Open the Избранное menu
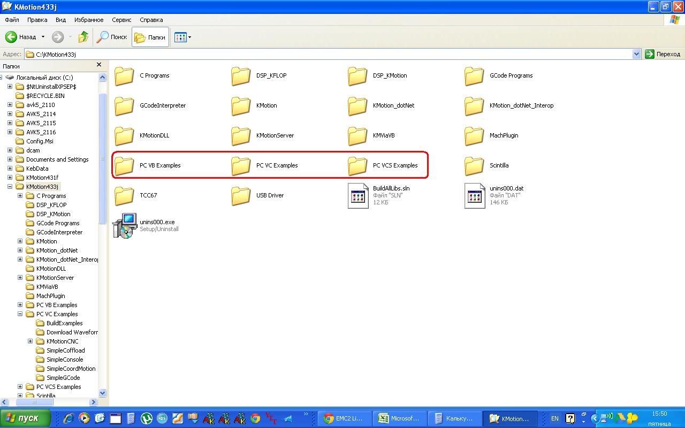 point(89,20)
